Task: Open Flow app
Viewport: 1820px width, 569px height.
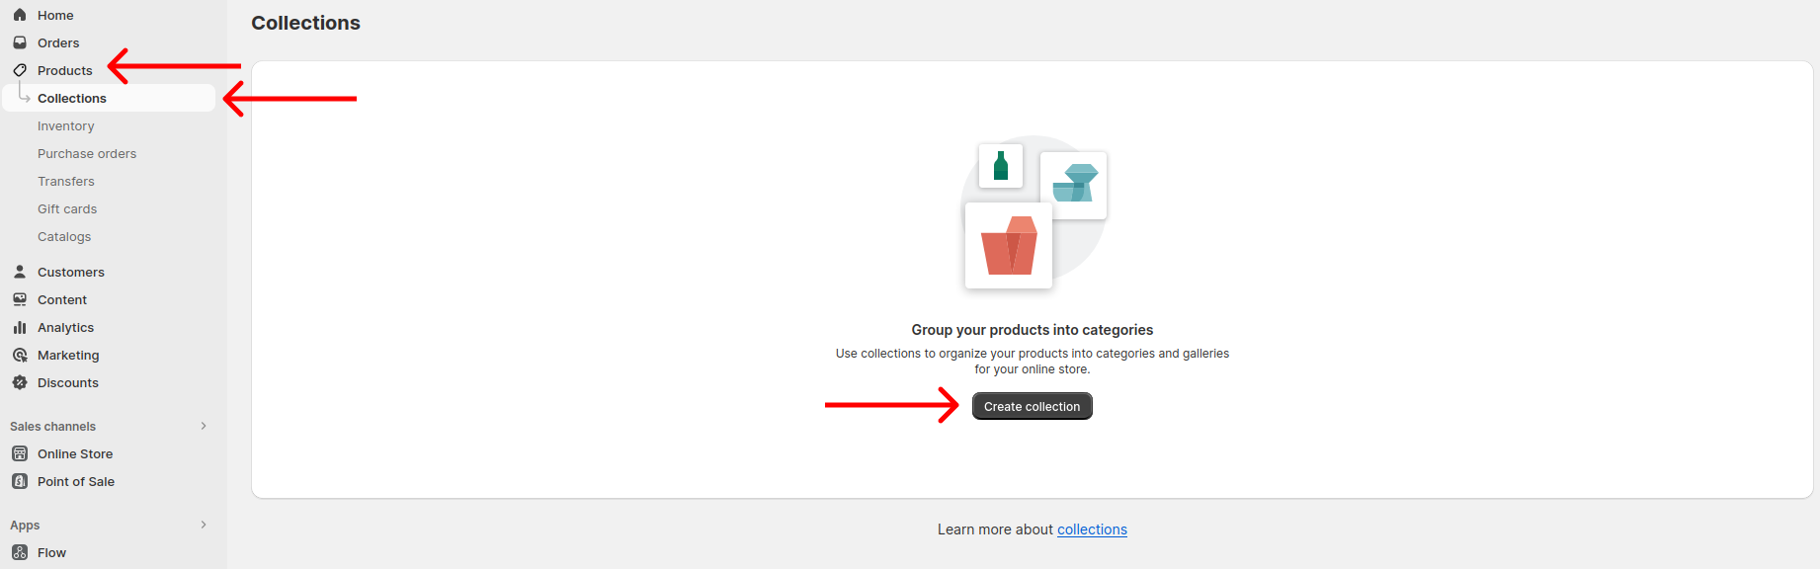Action: 51,552
